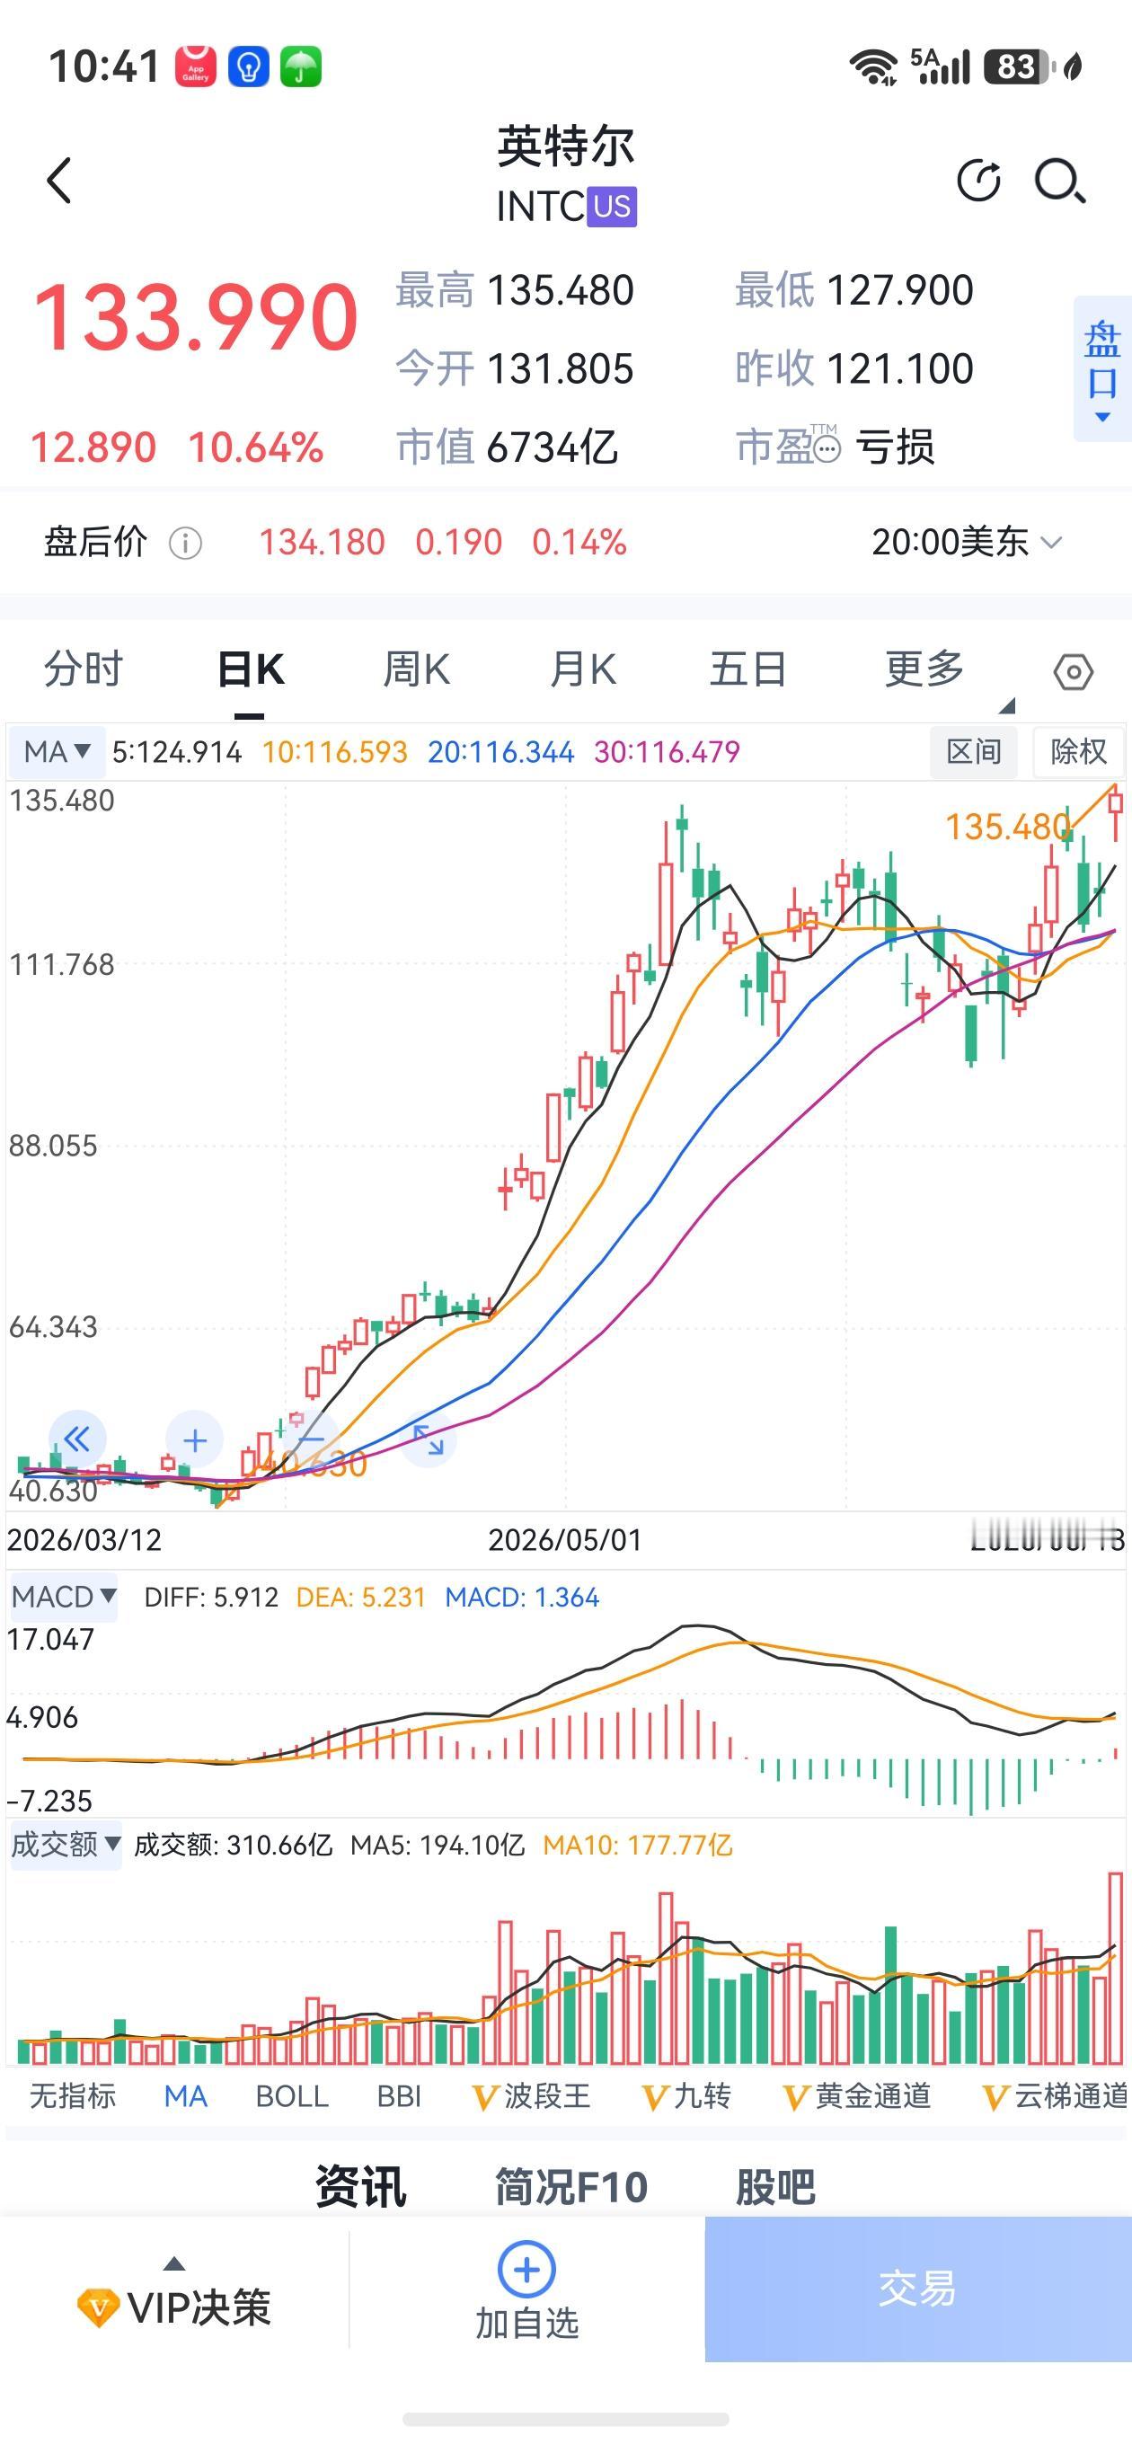Open the MA indicator dropdown

point(56,752)
